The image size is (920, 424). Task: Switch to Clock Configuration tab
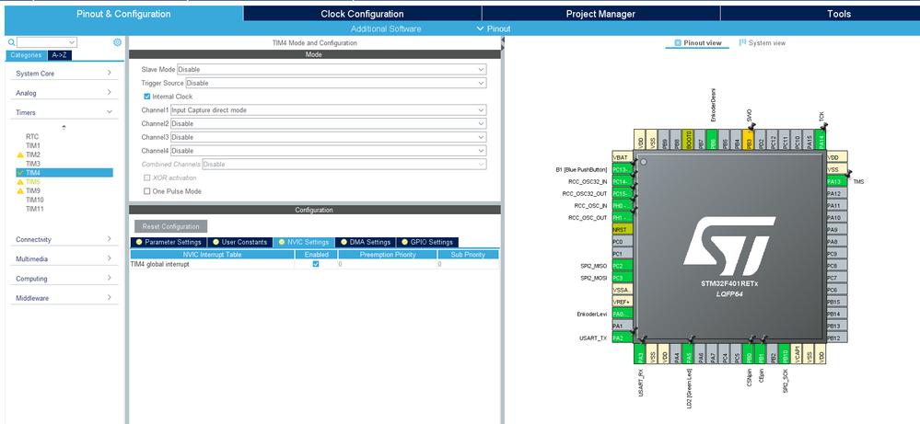click(x=362, y=14)
